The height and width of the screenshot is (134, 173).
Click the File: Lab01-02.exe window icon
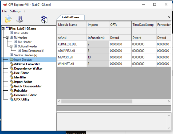7,28
